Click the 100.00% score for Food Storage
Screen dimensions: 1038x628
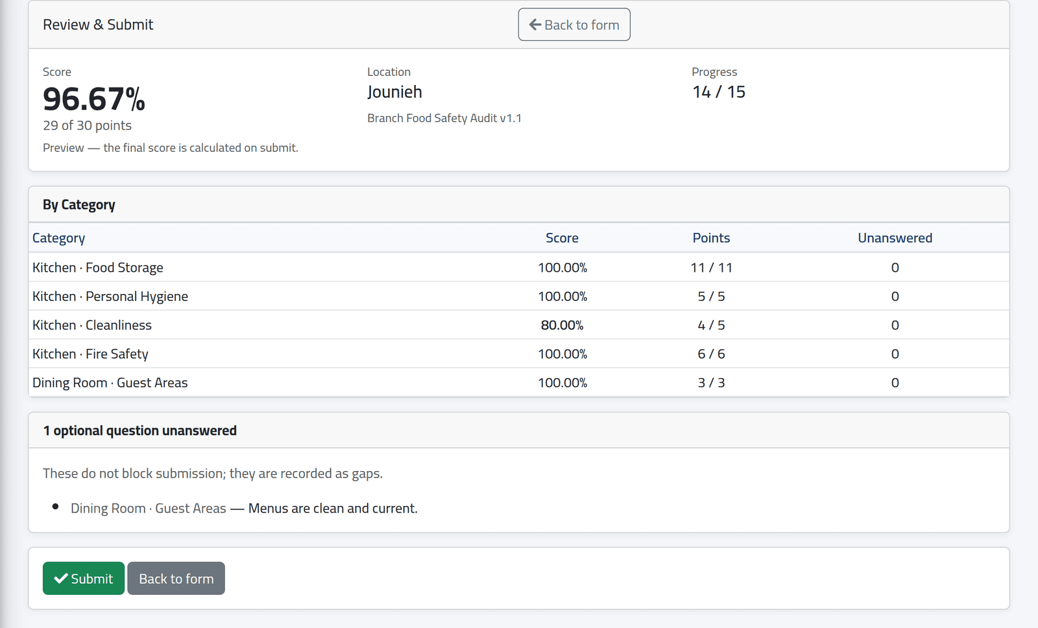click(x=562, y=267)
